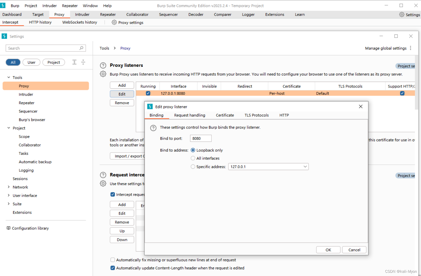Select Sessions in settings tree
The height and width of the screenshot is (276, 421).
[20, 179]
